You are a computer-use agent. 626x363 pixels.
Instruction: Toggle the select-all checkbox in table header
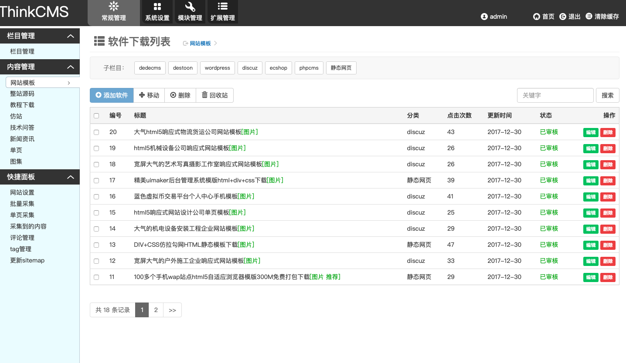96,116
